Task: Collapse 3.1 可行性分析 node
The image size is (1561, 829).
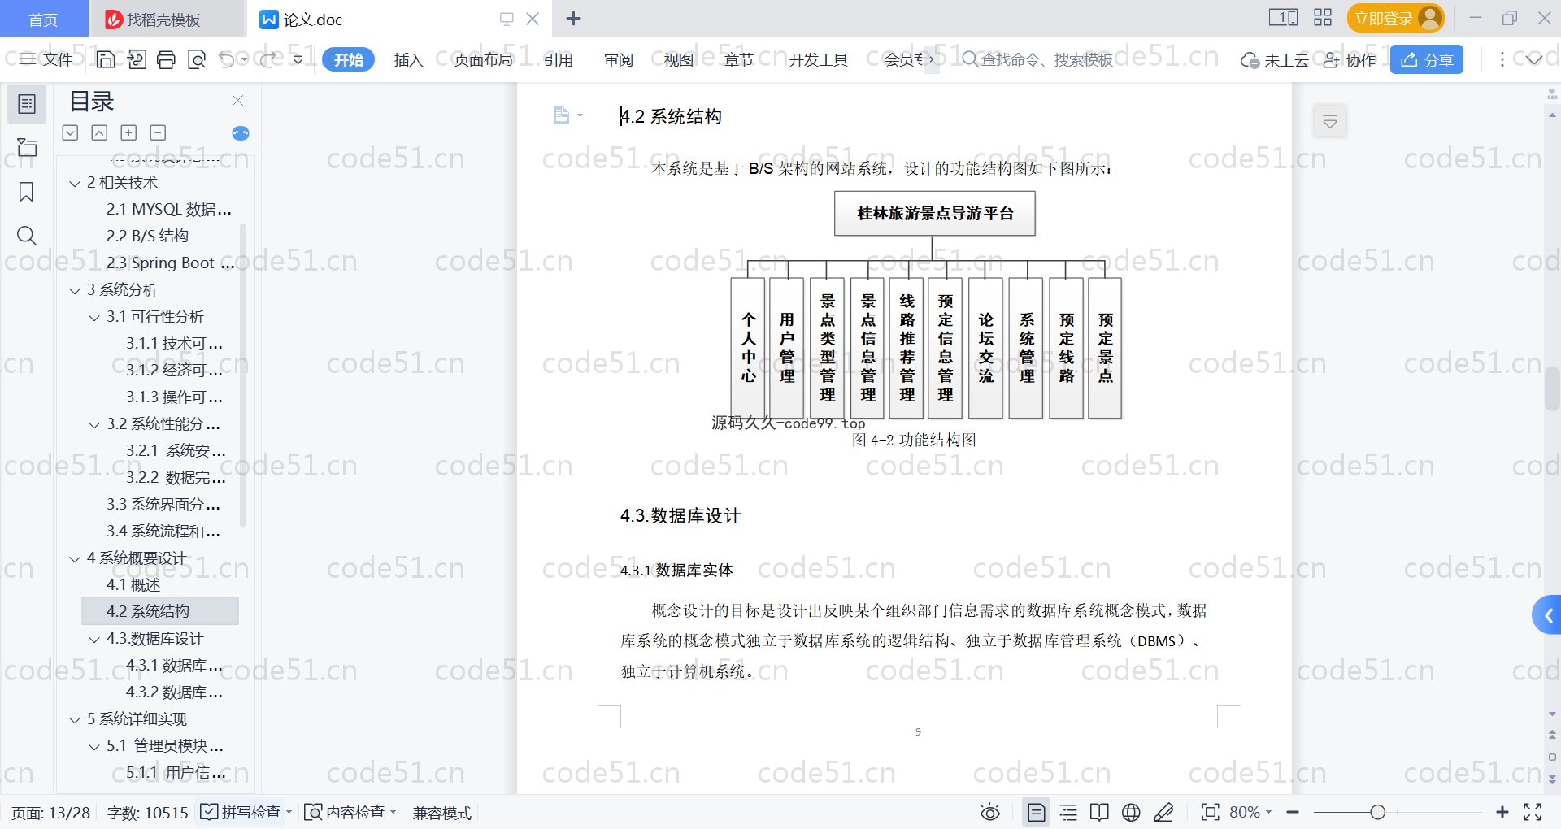Action: coord(94,317)
